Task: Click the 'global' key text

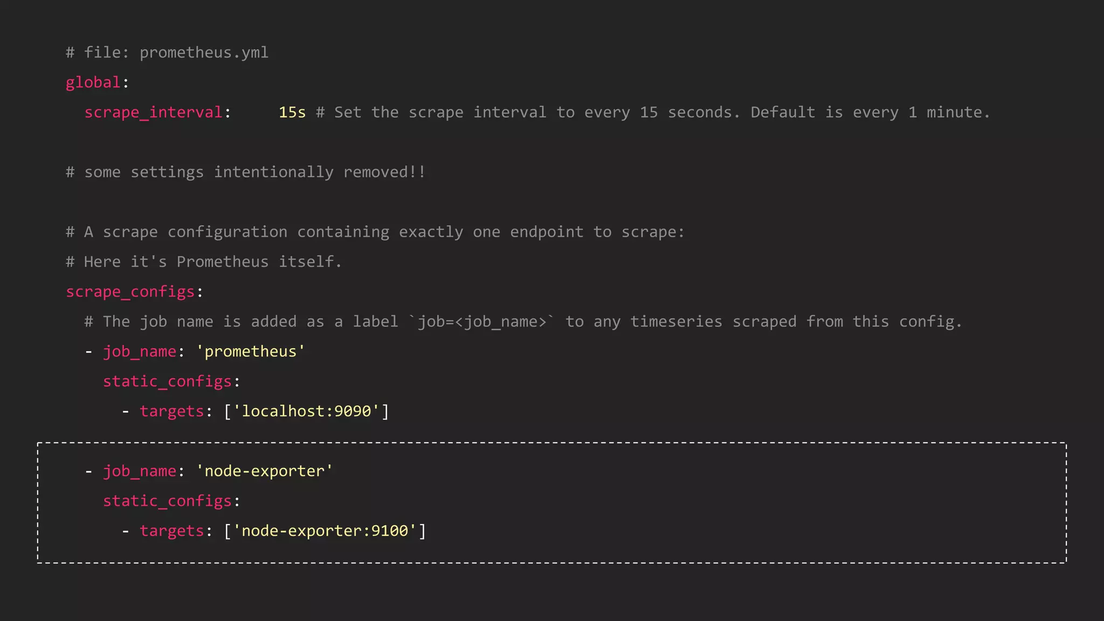Action: coord(93,82)
